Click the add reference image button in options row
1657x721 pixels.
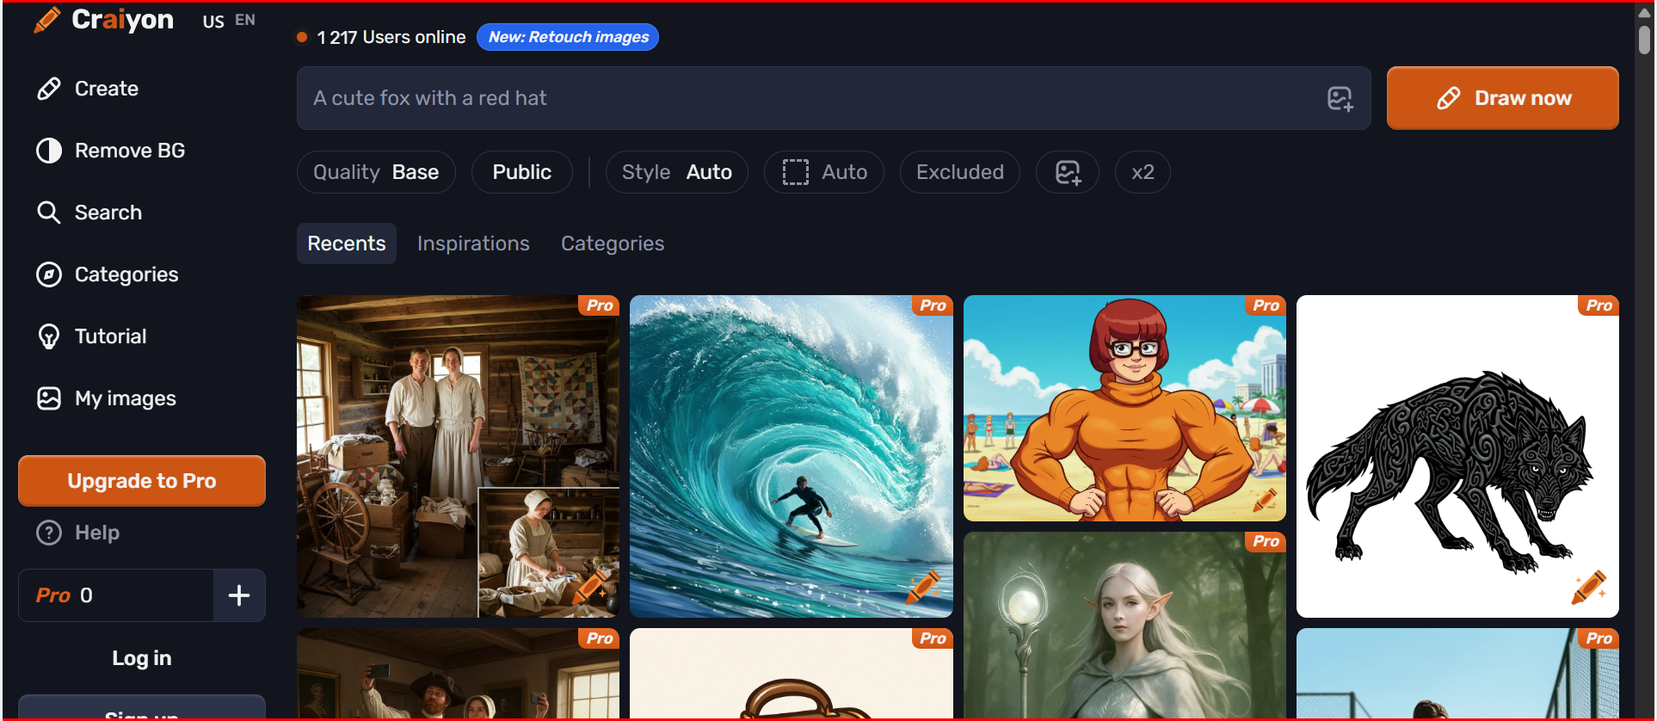1067,172
